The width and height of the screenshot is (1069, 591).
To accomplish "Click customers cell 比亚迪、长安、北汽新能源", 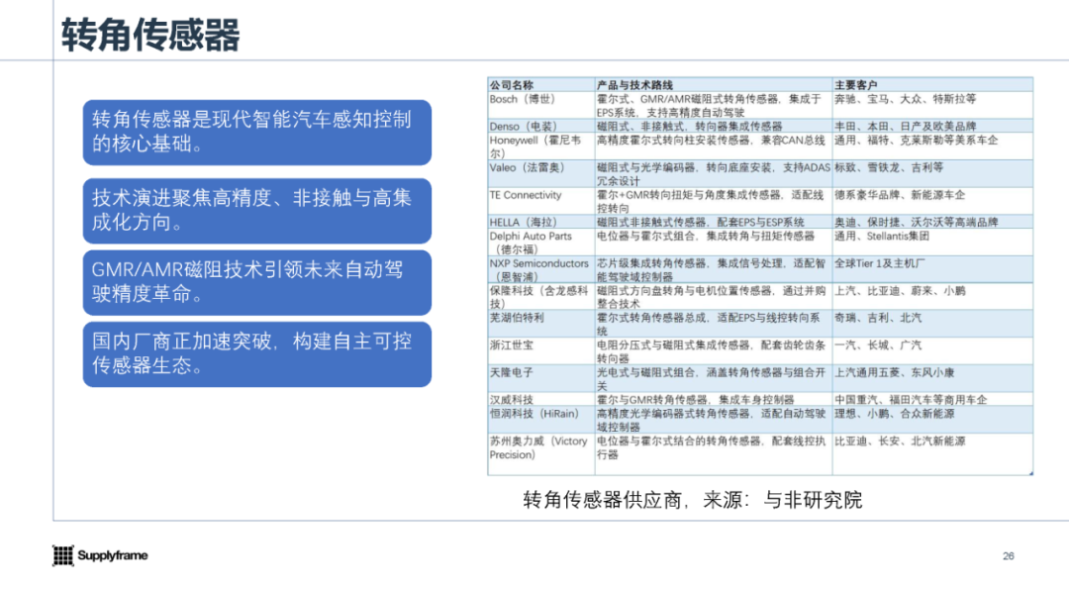I will coord(932,454).
